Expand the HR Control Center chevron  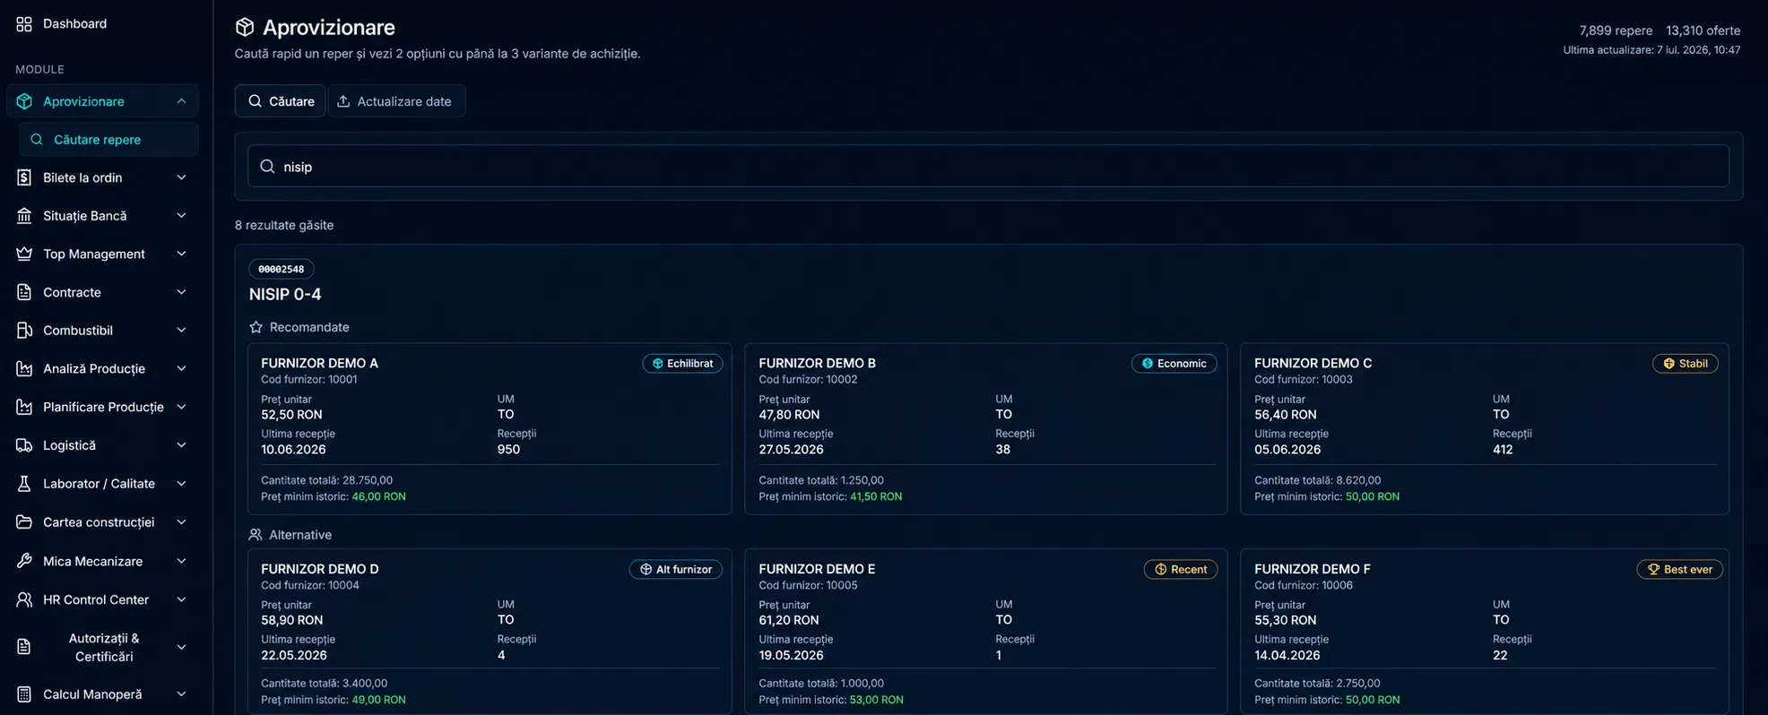[181, 599]
